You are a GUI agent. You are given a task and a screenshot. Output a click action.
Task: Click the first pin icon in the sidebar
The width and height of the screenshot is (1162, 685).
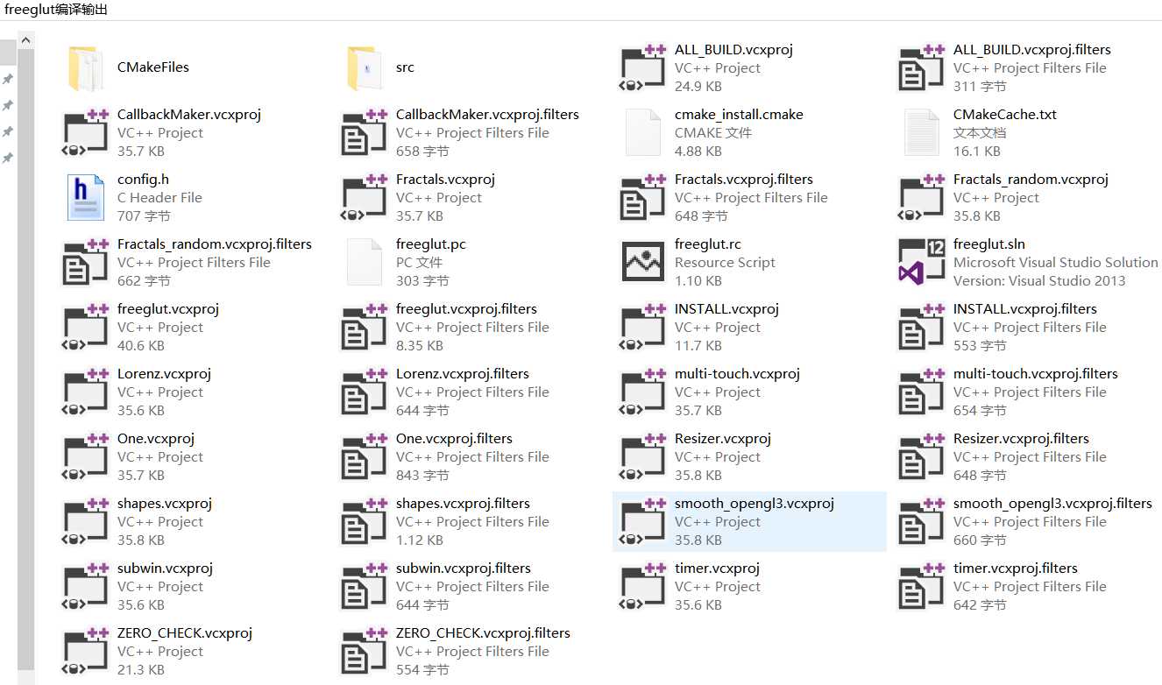(x=7, y=80)
